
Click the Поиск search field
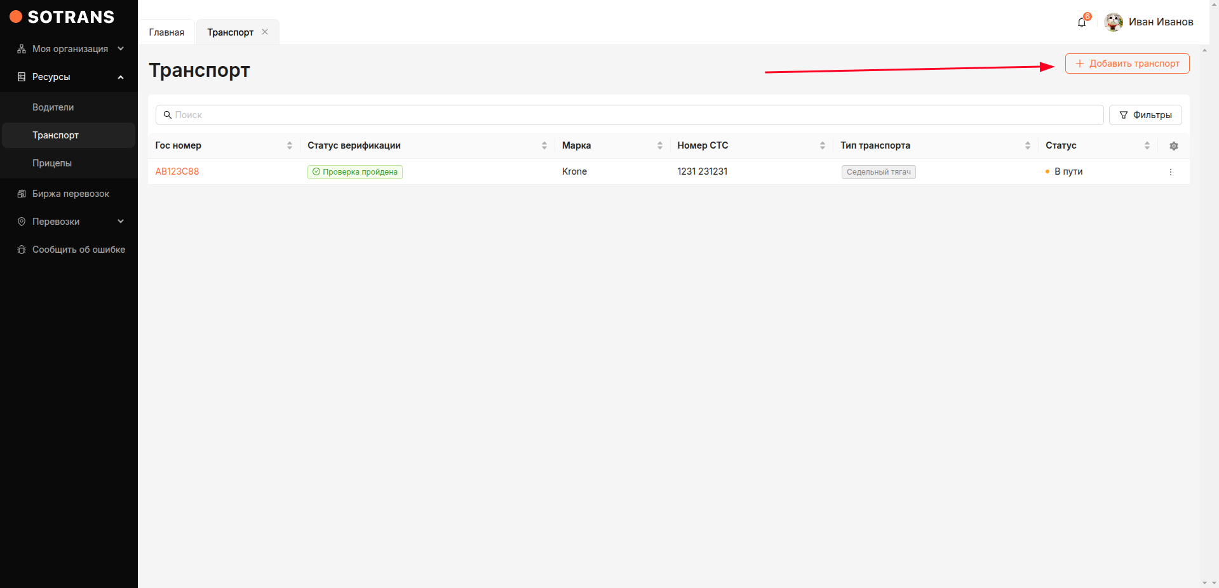(x=629, y=115)
